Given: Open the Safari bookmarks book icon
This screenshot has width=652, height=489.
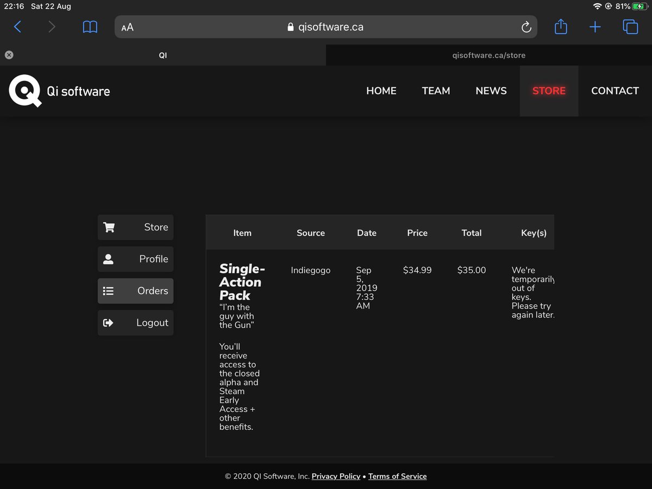Looking at the screenshot, I should pyautogui.click(x=90, y=27).
